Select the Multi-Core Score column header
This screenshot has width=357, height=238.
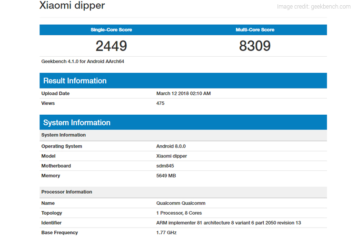pos(255,30)
